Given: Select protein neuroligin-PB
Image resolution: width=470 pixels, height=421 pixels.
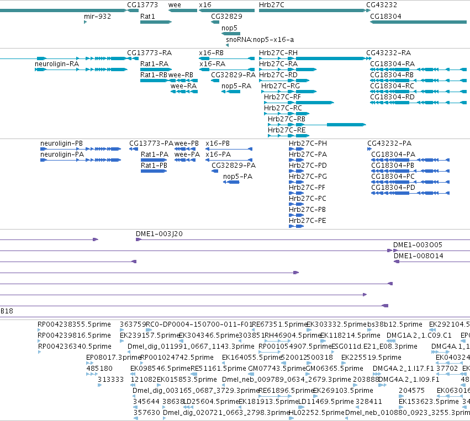Looking at the screenshot, I should 61,143.
